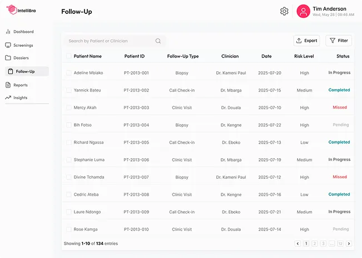Click the Completed status for Yannick Bateu
Screen dimensions: 362x258
point(339,90)
